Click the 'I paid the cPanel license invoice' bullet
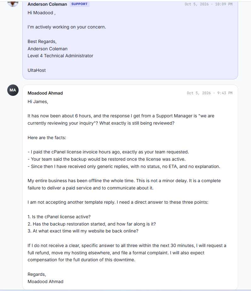 pos(108,152)
